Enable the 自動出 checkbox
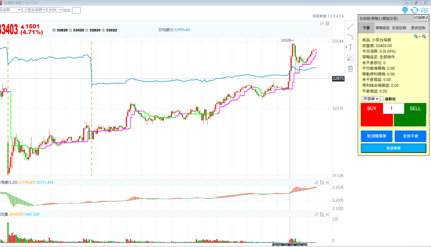The image size is (431, 247). click(382, 99)
